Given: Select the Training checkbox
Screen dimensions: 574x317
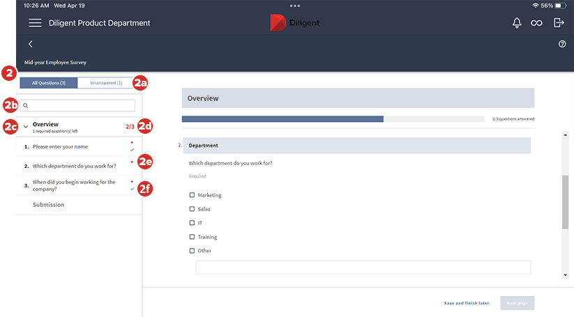Looking at the screenshot, I should [192, 237].
